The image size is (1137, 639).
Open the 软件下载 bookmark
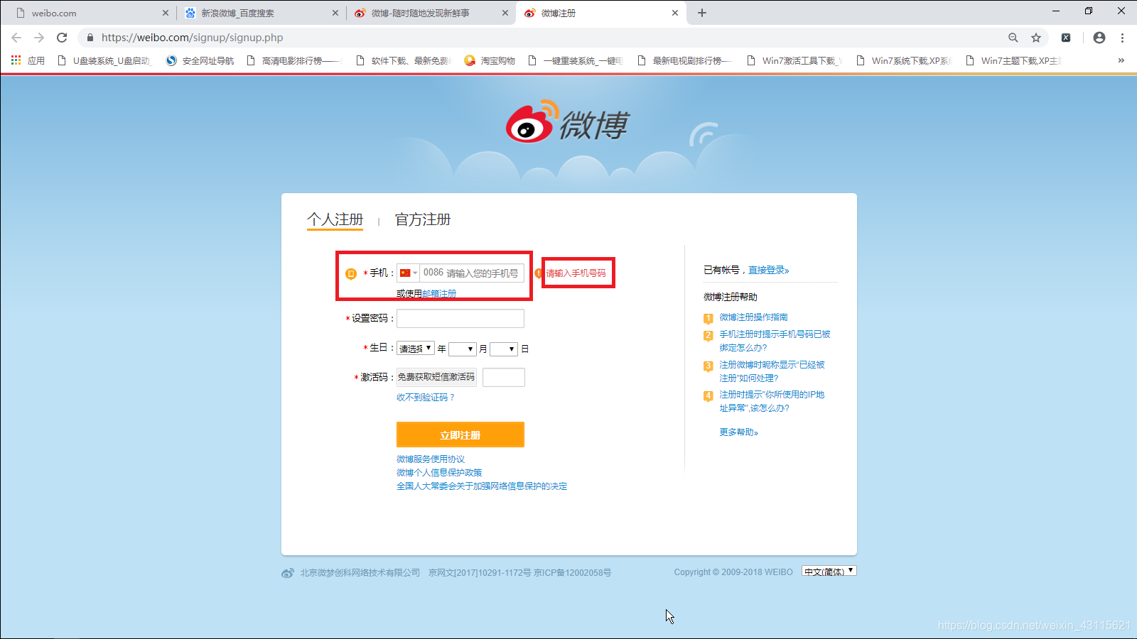point(403,60)
